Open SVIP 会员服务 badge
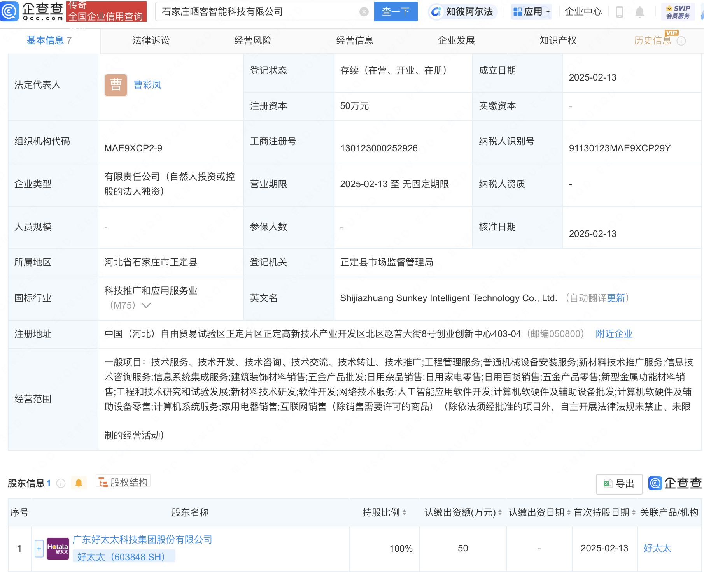Image resolution: width=704 pixels, height=572 pixels. click(x=678, y=12)
